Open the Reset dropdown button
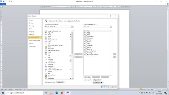 coord(96,80)
